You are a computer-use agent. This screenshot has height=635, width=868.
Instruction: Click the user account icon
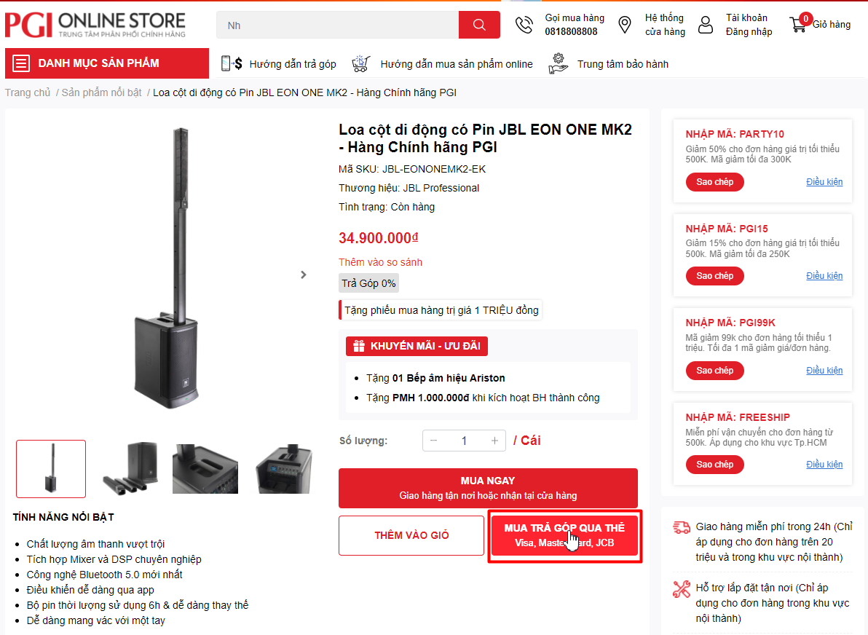[x=705, y=25]
